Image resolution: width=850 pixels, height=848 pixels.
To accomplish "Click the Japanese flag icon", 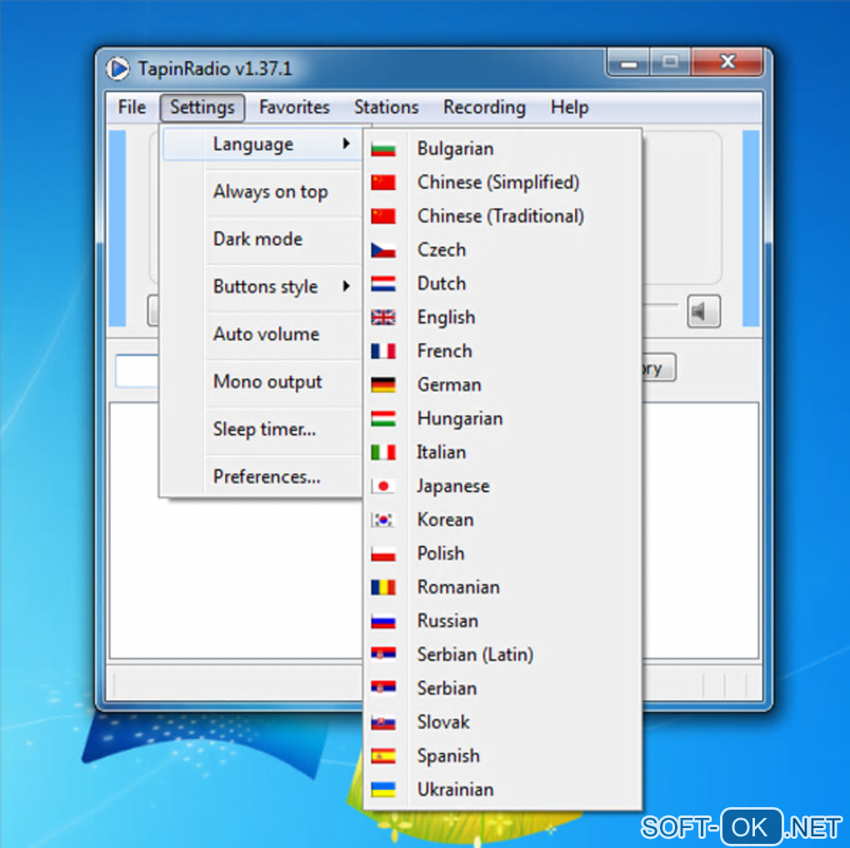I will (383, 486).
